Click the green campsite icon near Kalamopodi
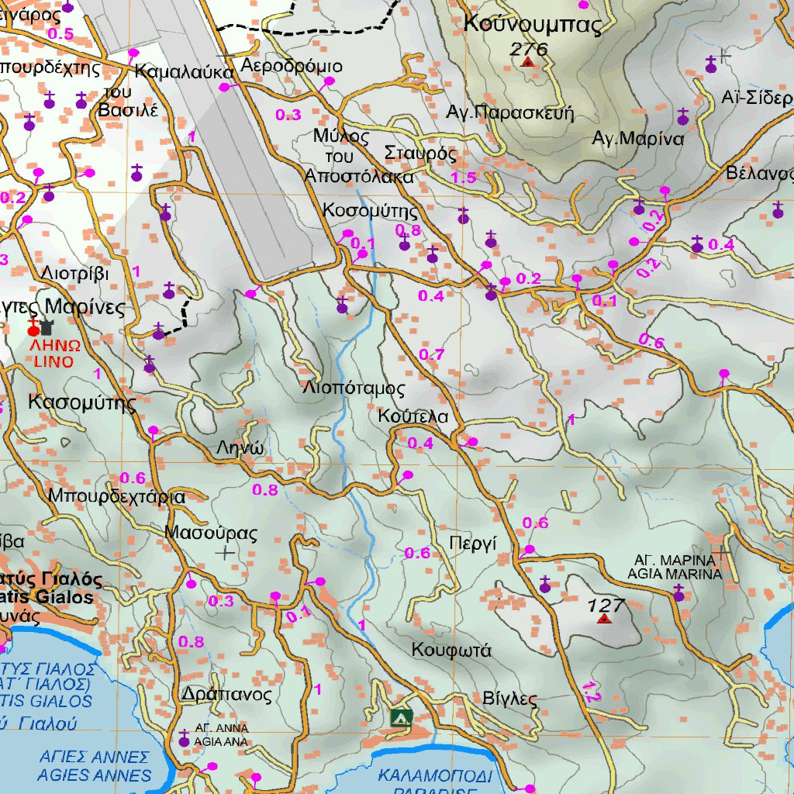Screen dimensions: 794x794 401,717
